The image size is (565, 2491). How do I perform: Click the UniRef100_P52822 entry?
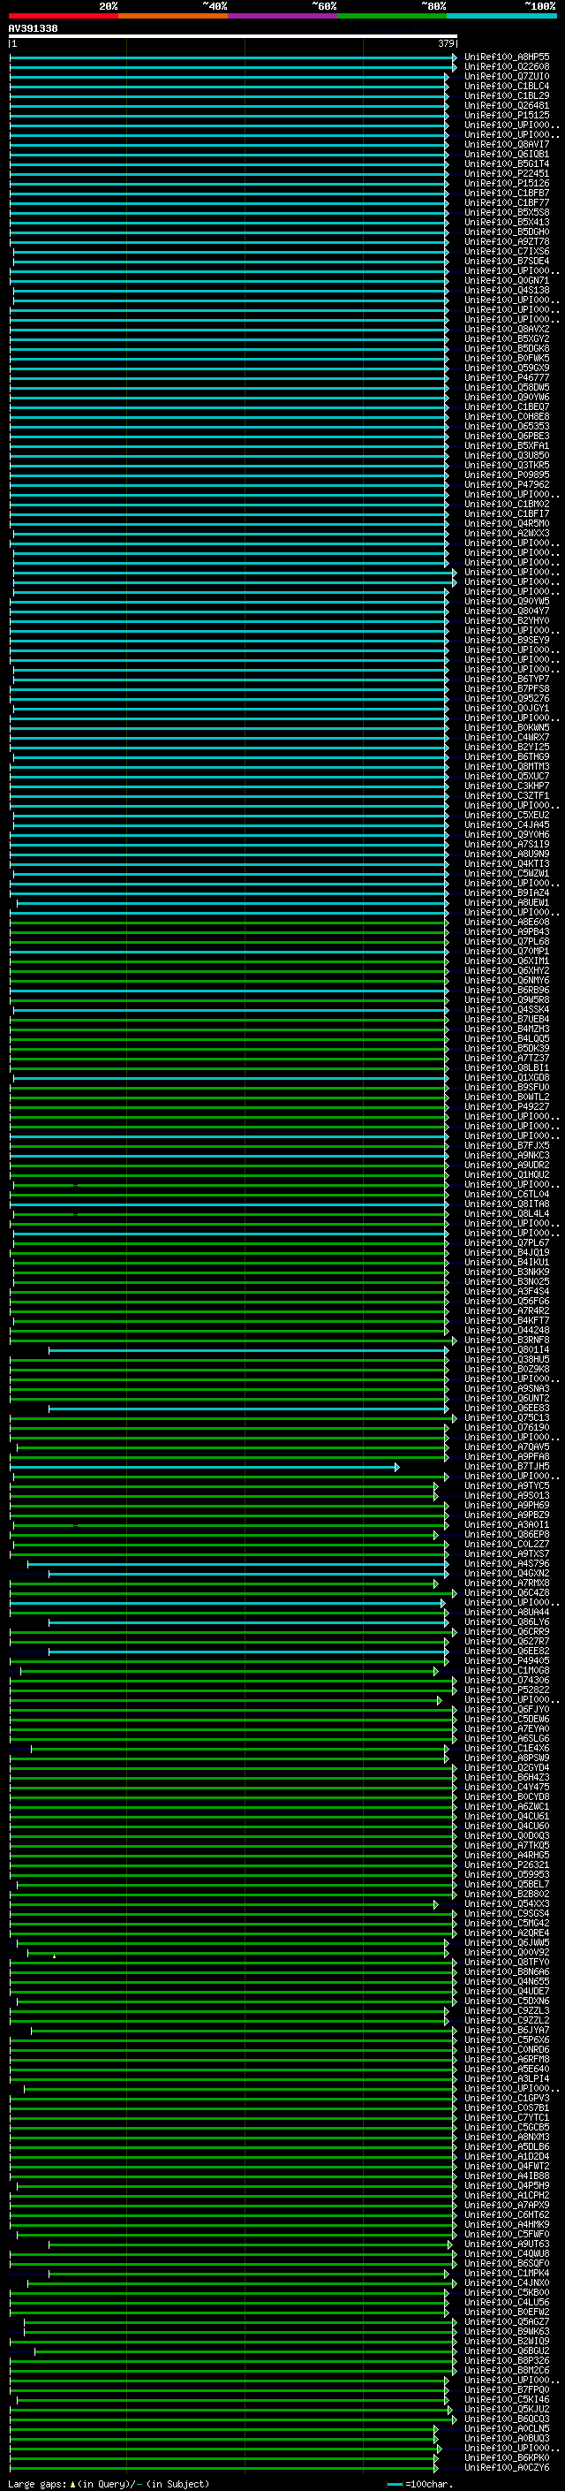click(x=507, y=1690)
